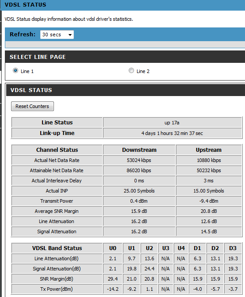The image size is (245, 297).
Task: Click D2 Tx power value -5.7
Action: [215, 289]
